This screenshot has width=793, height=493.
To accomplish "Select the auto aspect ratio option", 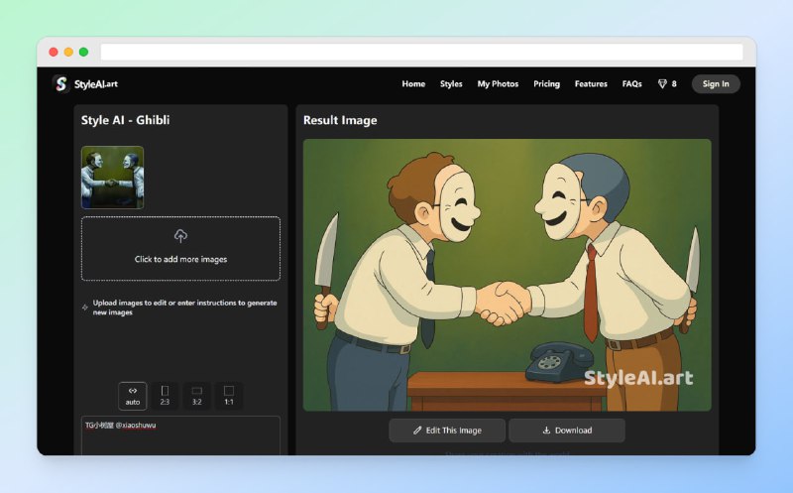I will coord(133,396).
